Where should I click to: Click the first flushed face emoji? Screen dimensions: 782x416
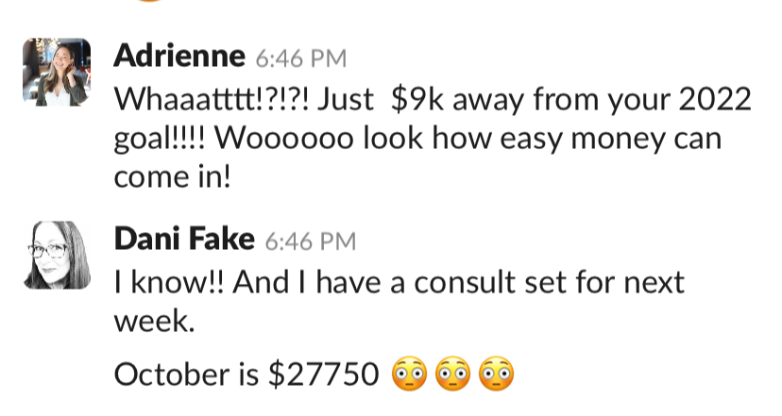coord(407,375)
